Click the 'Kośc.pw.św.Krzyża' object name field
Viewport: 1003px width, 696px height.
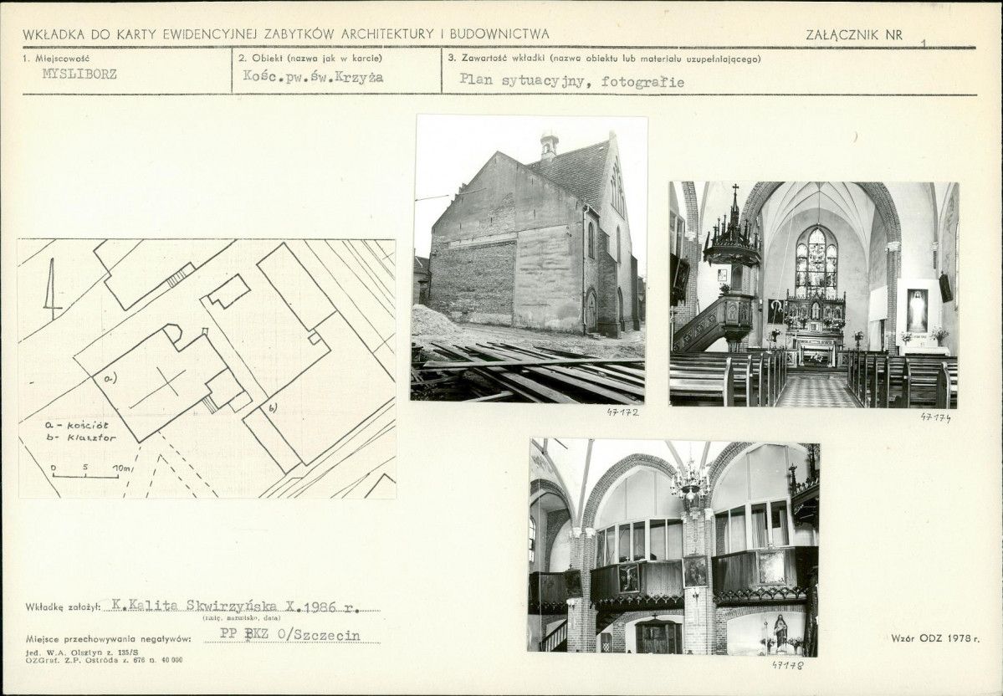click(x=312, y=77)
